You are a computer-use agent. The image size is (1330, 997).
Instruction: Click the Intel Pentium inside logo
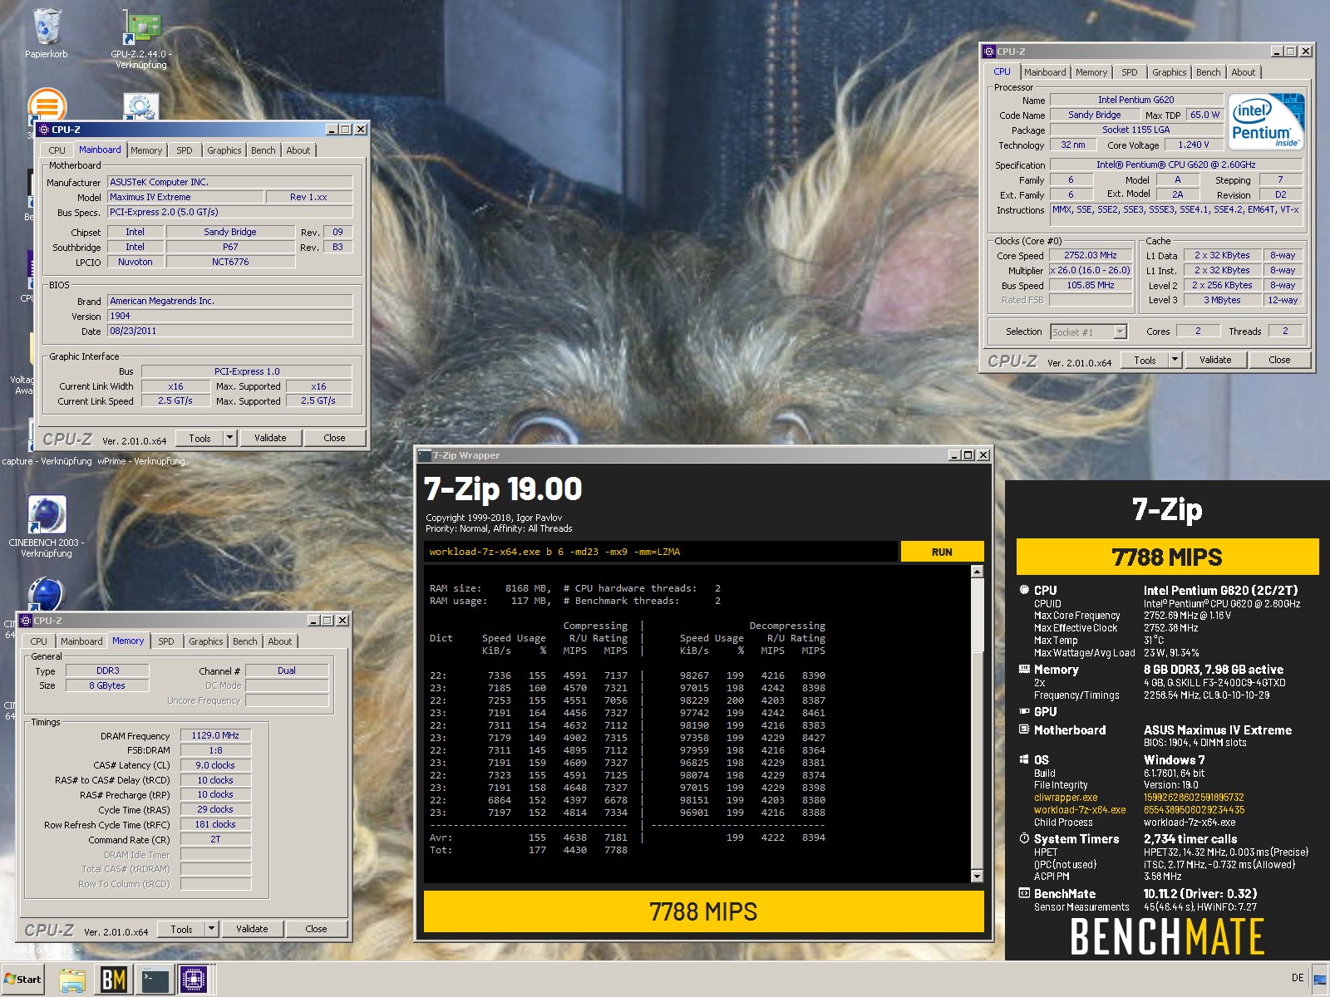pyautogui.click(x=1266, y=122)
